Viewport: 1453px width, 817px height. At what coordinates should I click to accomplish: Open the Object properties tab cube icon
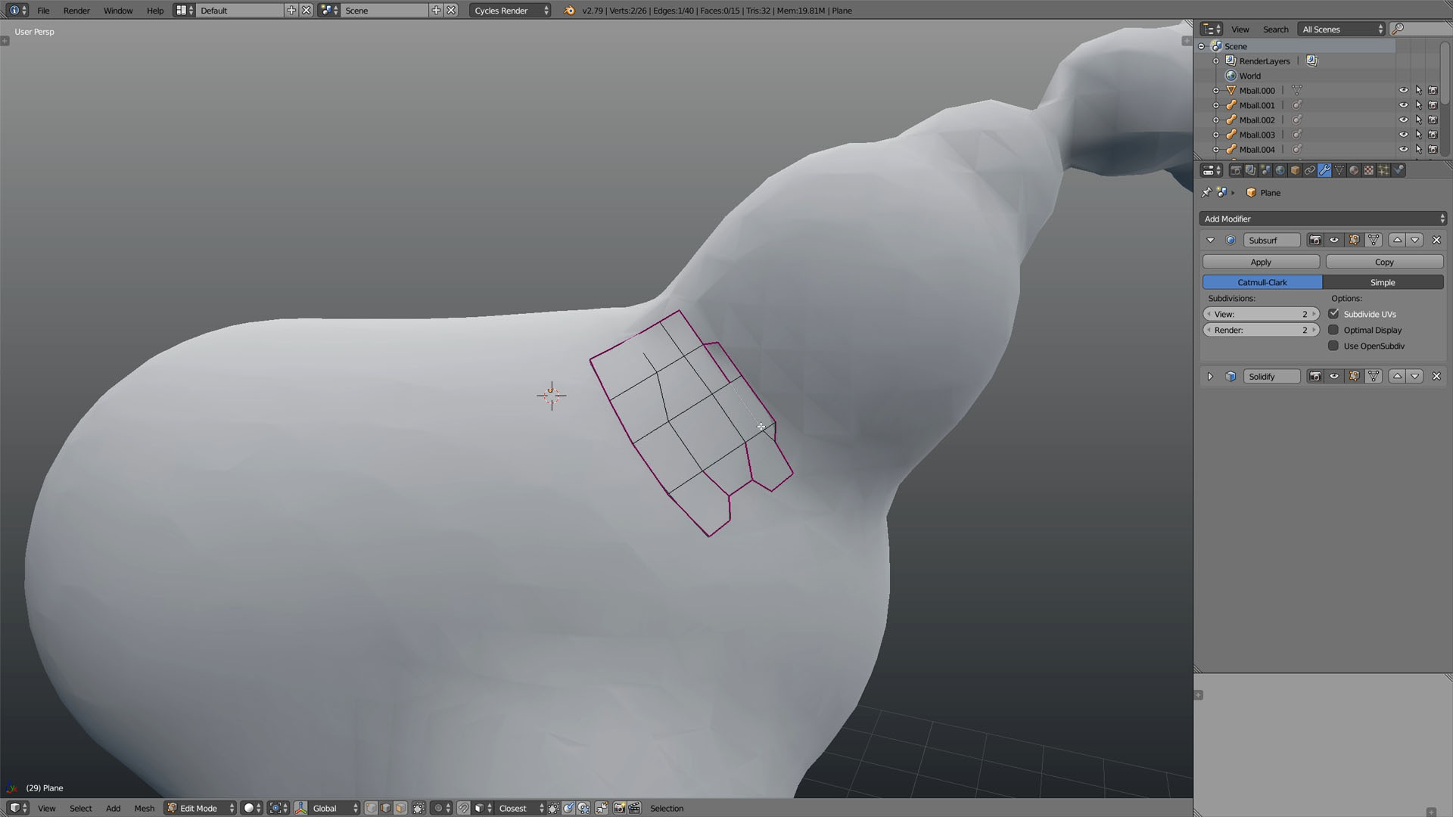(x=1295, y=170)
